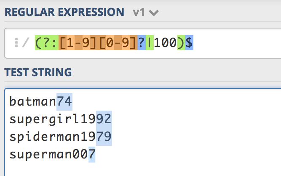Click the word batman in test string
This screenshot has width=281, height=176.
tap(32, 101)
